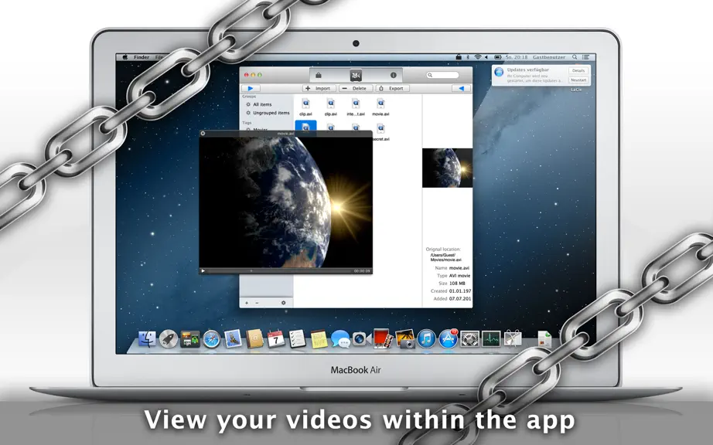Viewport: 713px width, 445px height.
Task: Open the Bluetooth menu bar icon
Action: (468, 57)
